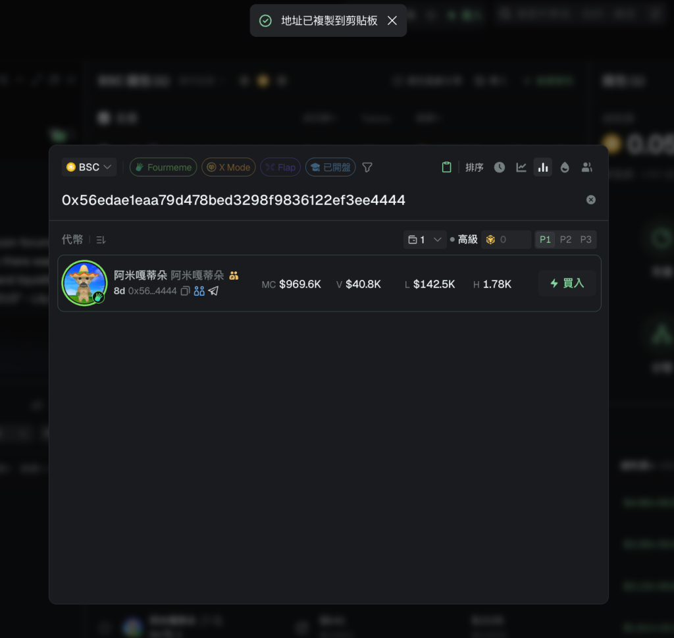The height and width of the screenshot is (638, 674).
Task: Open the filter funnel icon
Action: [367, 167]
